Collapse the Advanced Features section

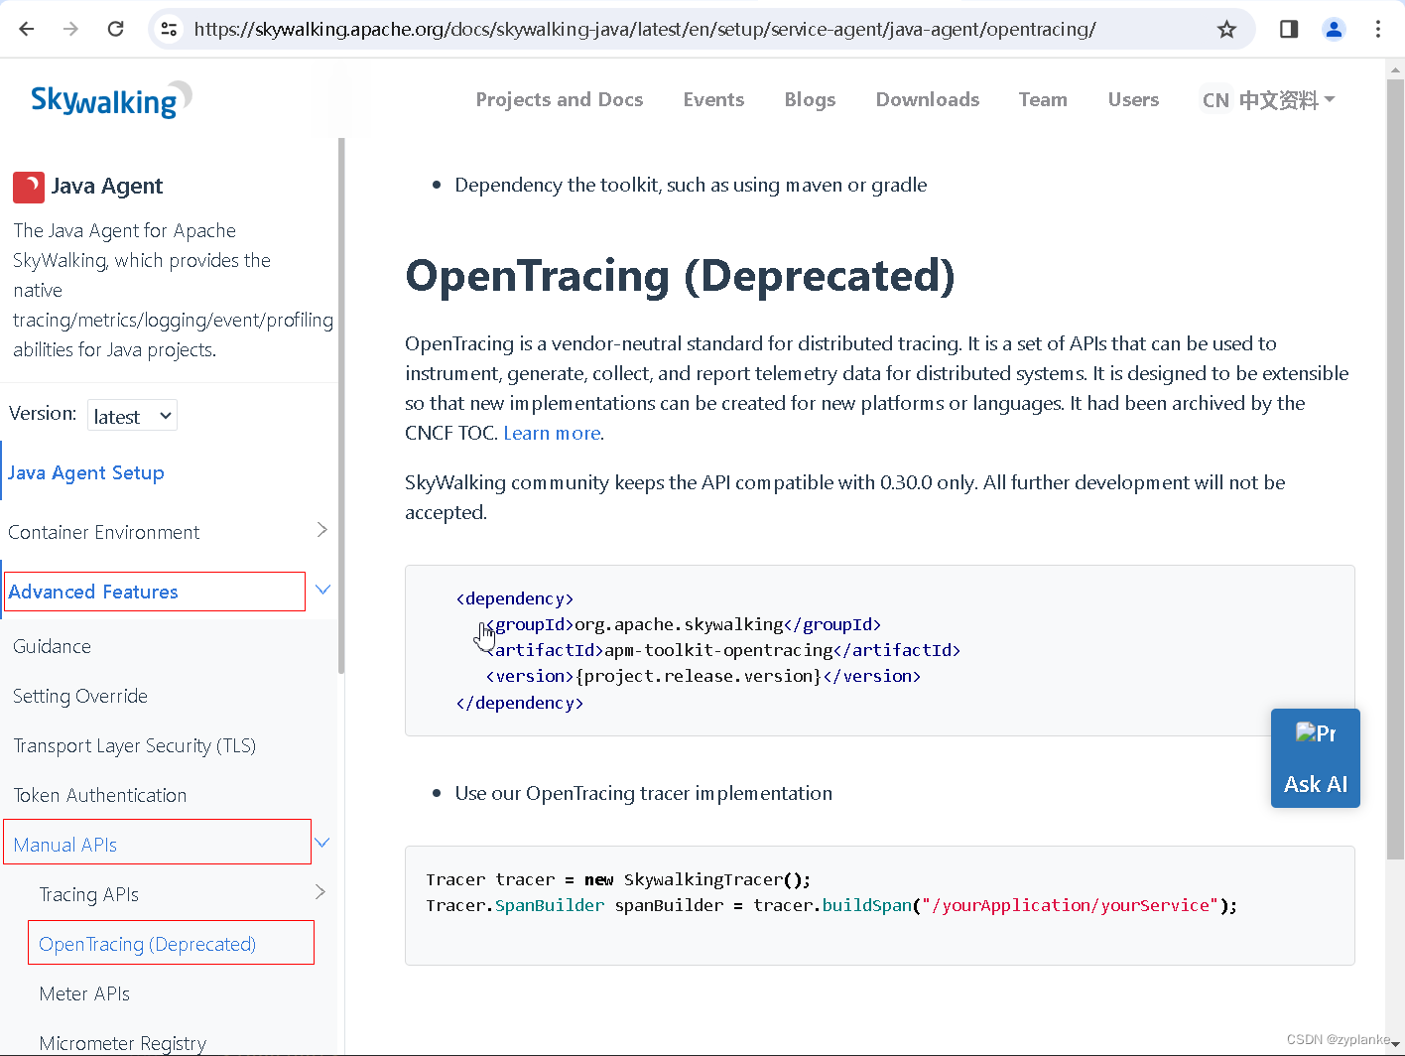click(321, 589)
